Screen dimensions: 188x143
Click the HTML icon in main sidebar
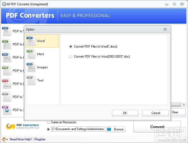click(x=7, y=70)
